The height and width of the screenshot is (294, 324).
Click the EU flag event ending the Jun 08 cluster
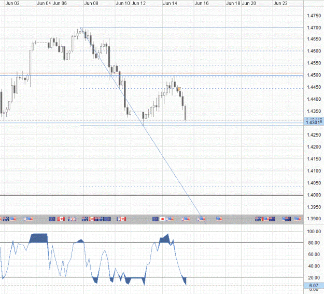pyautogui.click(x=107, y=219)
